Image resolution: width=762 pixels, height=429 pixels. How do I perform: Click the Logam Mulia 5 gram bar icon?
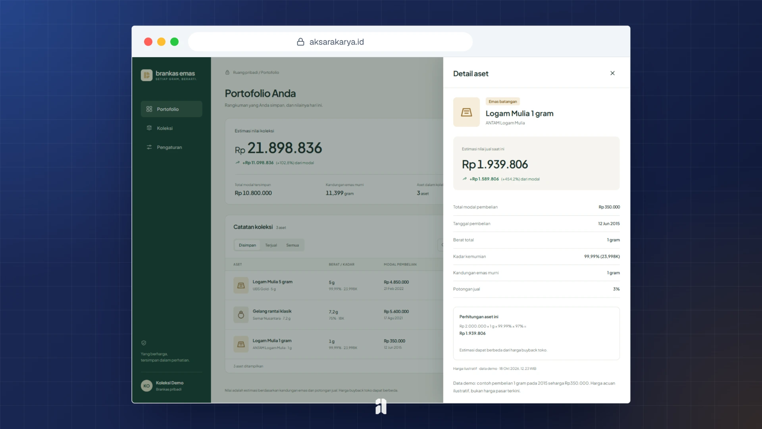(241, 285)
